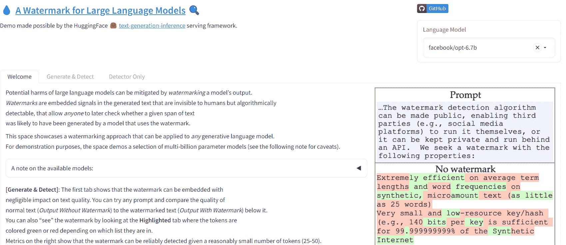
Task: Click the 'Extremely efficient' highlighted text
Action: (x=420, y=178)
